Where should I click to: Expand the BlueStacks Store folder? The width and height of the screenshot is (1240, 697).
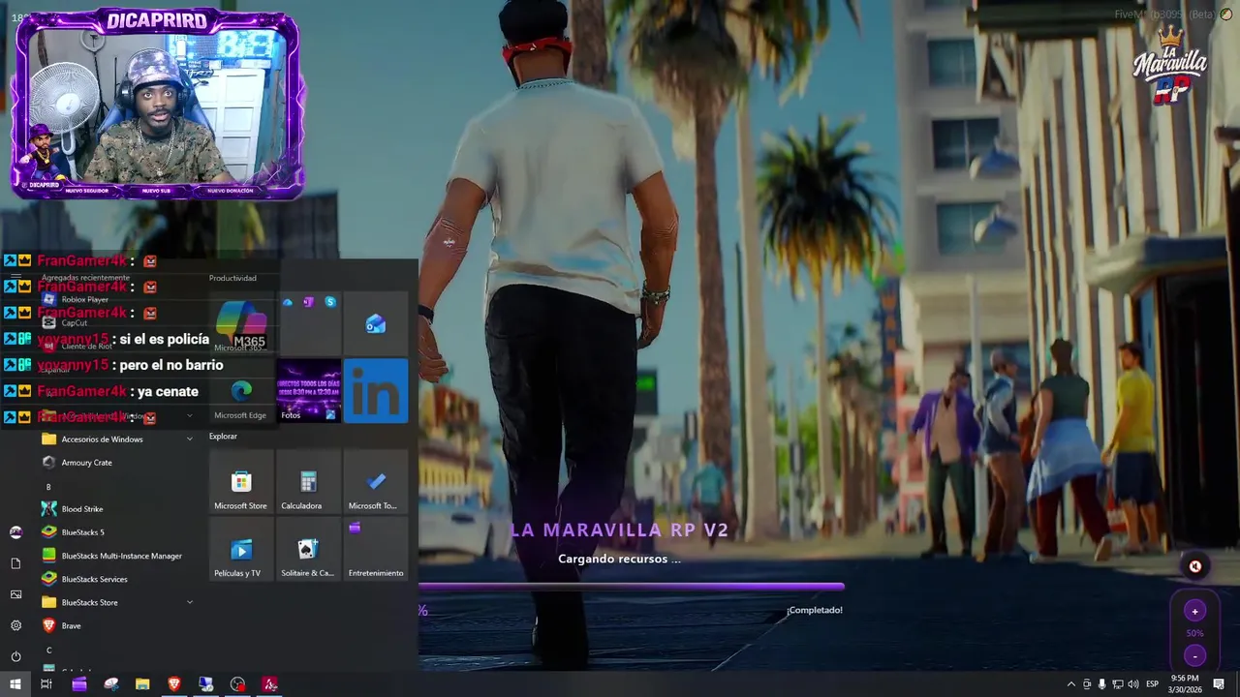116,602
